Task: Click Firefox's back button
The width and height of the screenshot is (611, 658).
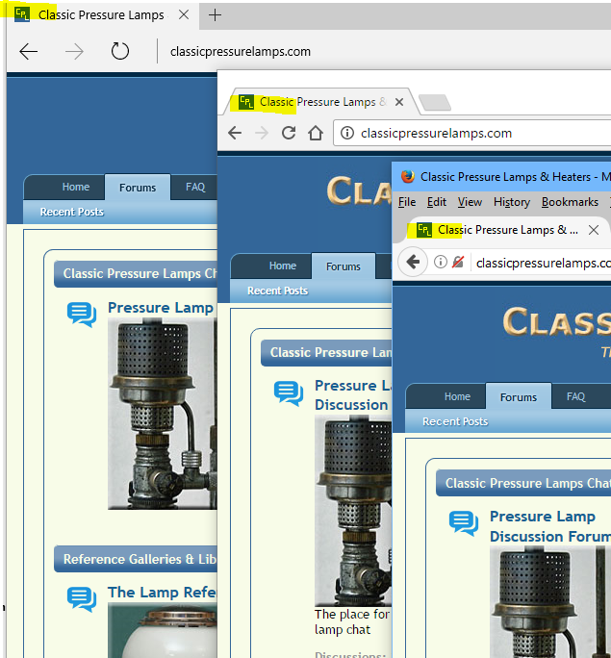Action: coord(413,262)
